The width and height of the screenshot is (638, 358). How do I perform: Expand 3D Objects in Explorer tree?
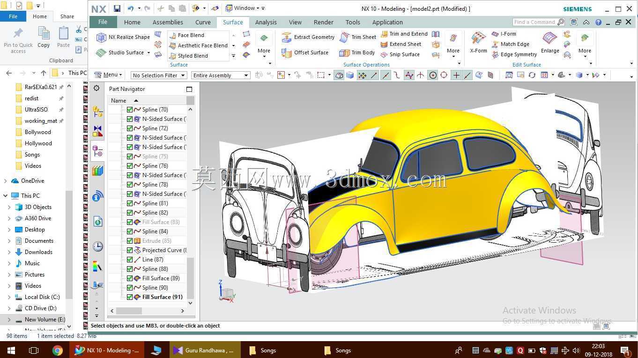click(9, 207)
